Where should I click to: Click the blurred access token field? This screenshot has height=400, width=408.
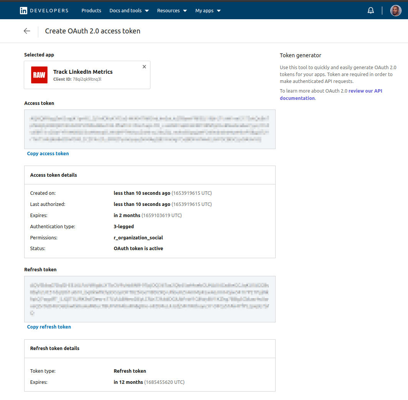click(150, 129)
